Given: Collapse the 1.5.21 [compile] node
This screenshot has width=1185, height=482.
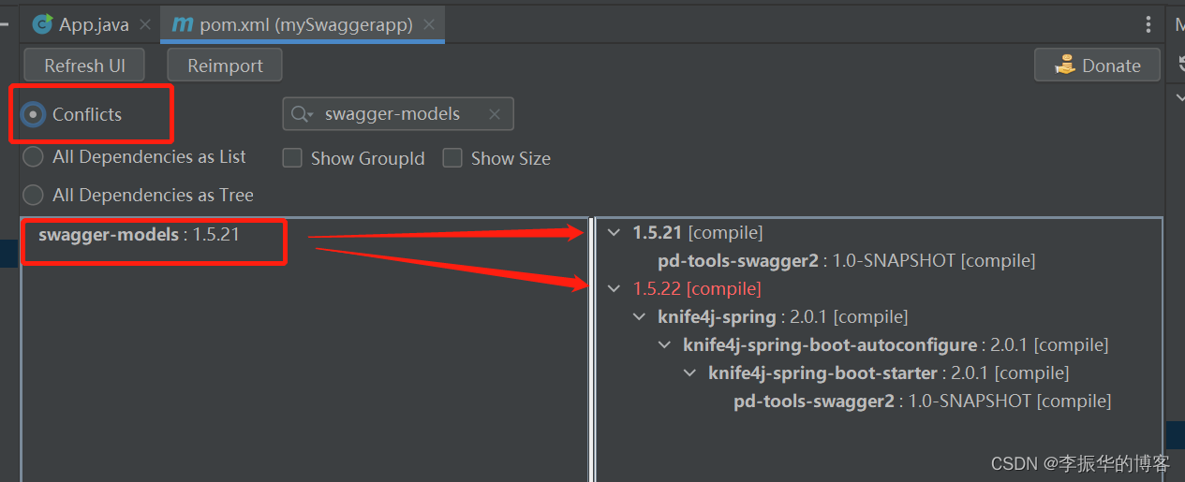Looking at the screenshot, I should (614, 232).
